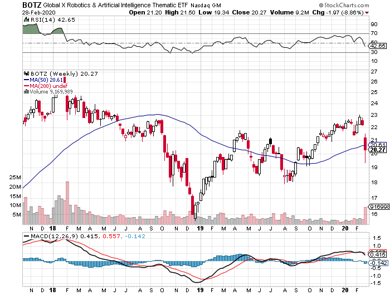The height and width of the screenshot is (295, 390).
Task: Click the black MACD line marker in legend
Action: pos(26,236)
